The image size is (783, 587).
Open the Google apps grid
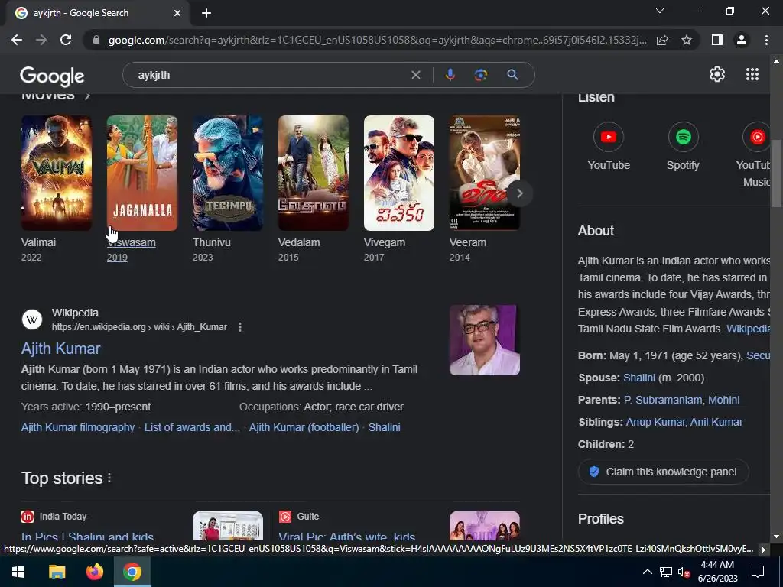[752, 74]
